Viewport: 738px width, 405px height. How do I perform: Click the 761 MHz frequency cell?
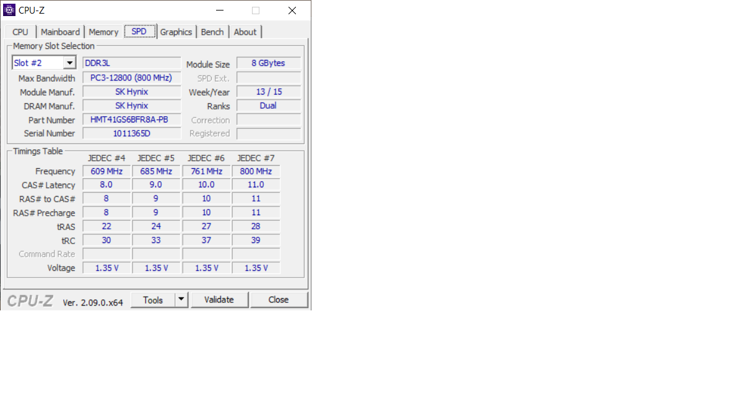206,171
